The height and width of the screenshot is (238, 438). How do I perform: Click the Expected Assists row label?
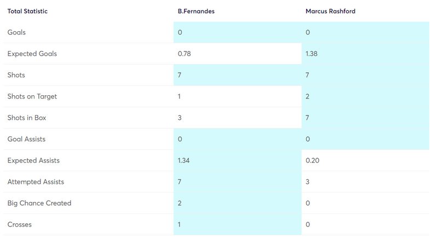[x=33, y=160]
